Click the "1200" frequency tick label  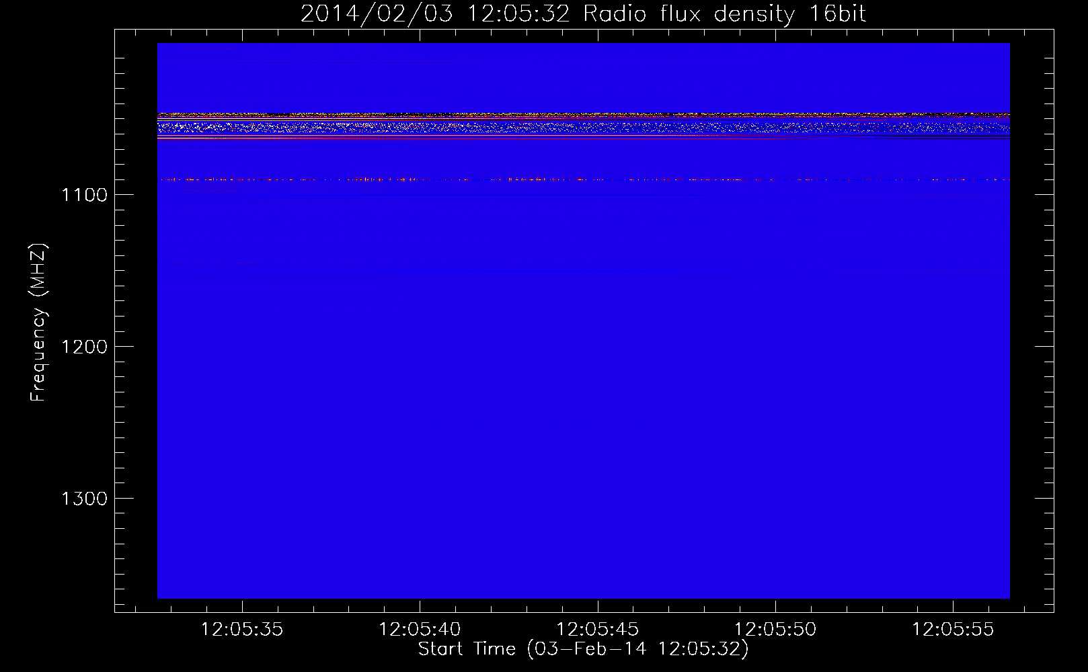coord(84,347)
